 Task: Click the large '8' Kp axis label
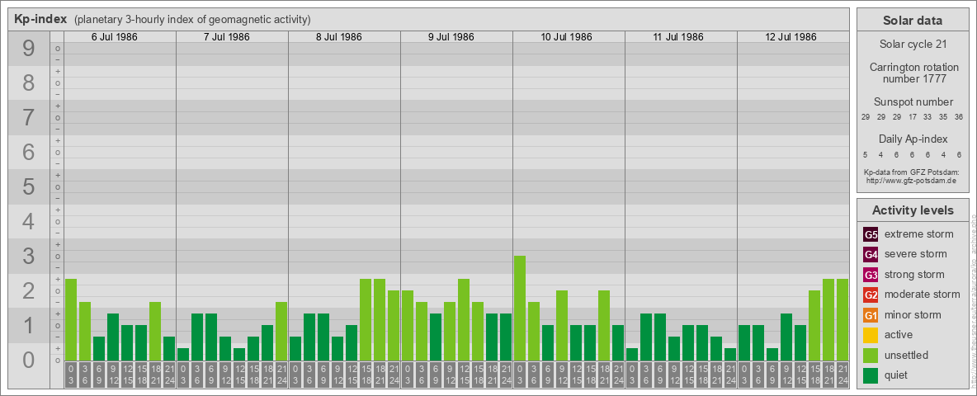pos(29,82)
